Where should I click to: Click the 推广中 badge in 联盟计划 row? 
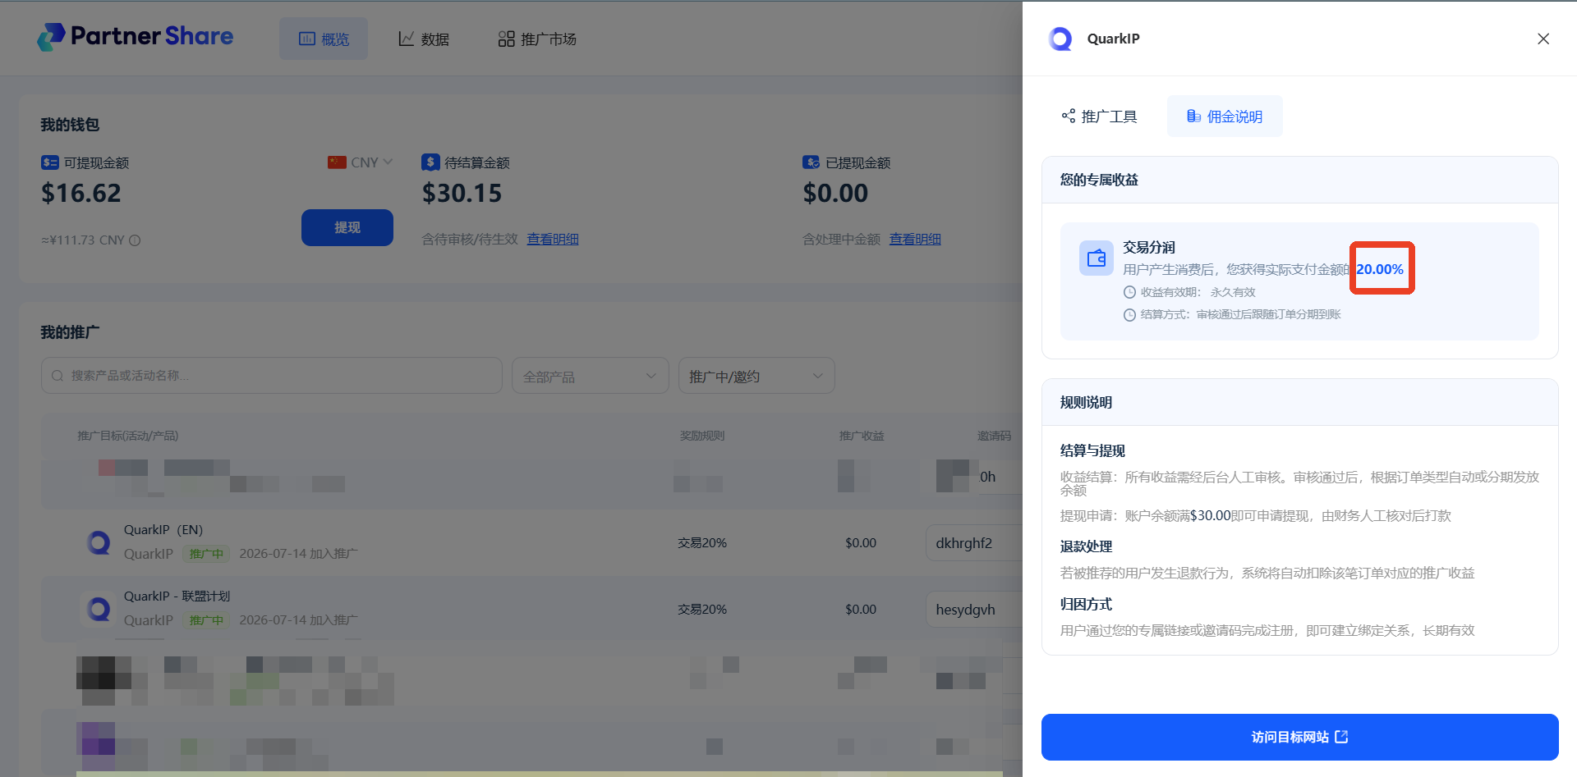pyautogui.click(x=206, y=620)
